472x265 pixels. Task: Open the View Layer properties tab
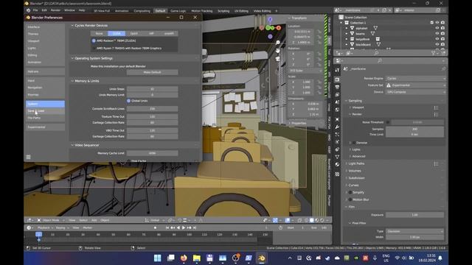(x=337, y=95)
